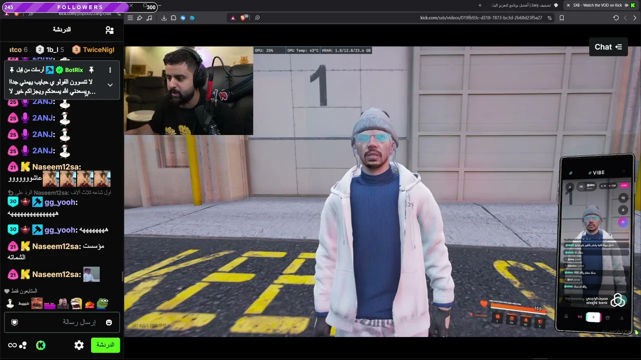Click the shield icon in message box

click(15, 322)
